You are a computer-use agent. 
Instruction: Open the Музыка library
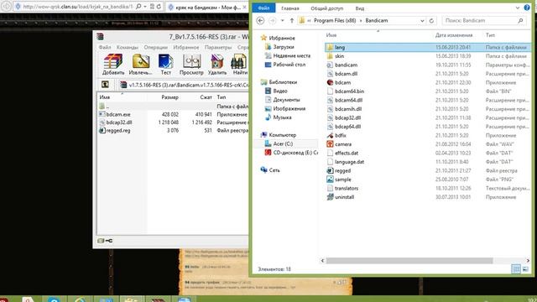point(282,117)
